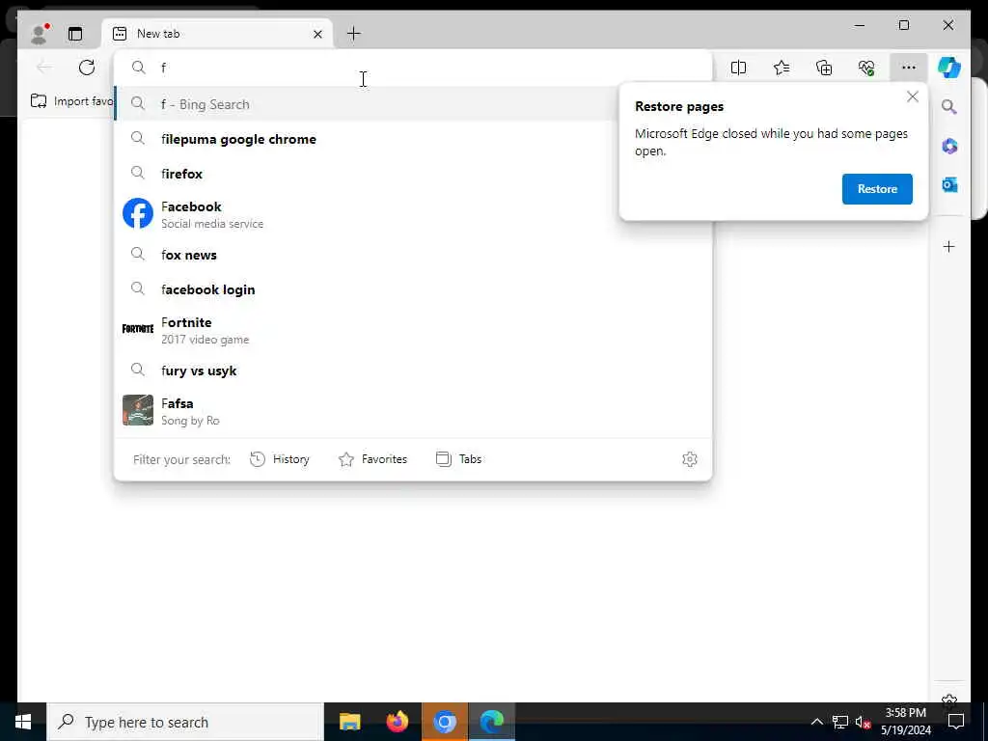Select Fortnite 2017 video game suggestion
This screenshot has width=988, height=741.
(413, 330)
